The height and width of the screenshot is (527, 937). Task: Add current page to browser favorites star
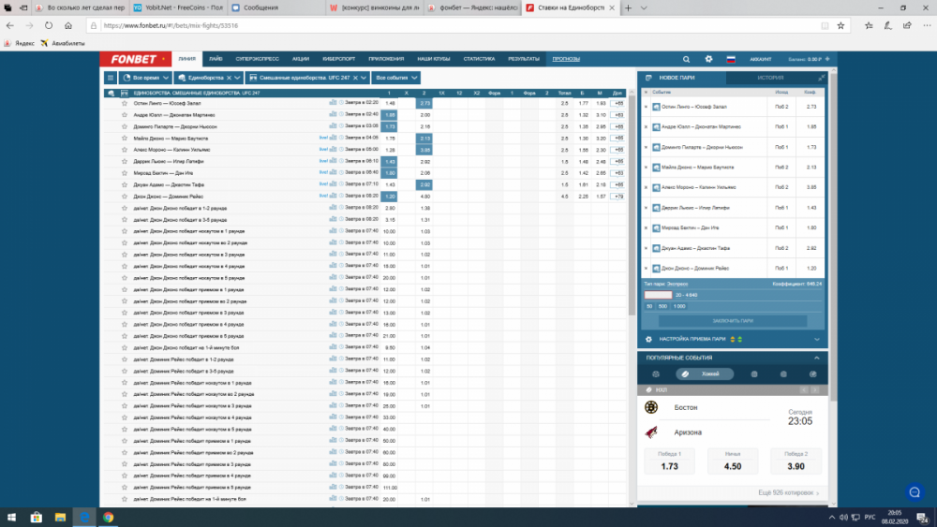tap(840, 25)
